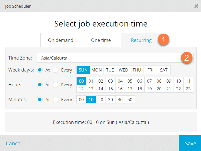This screenshot has height=151, width=201.
Task: Toggle hour 08
Action: coord(159,81)
